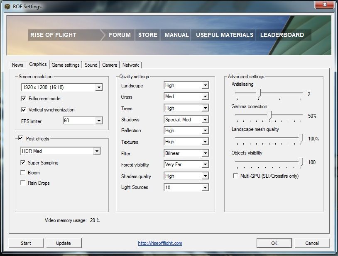This screenshot has height=256, width=338.
Task: Open the MANUAL banner link
Action: click(x=176, y=35)
